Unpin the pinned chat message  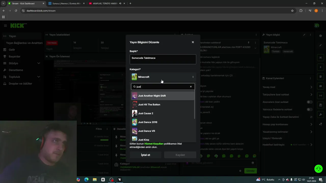click(x=249, y=43)
